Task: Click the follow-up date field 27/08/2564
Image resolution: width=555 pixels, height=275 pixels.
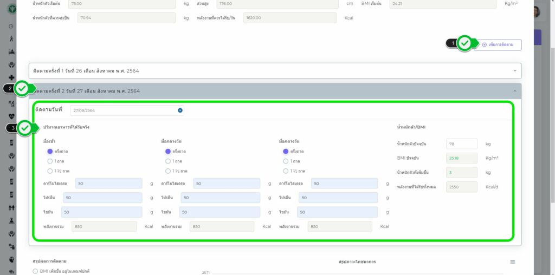Action: coord(124,110)
